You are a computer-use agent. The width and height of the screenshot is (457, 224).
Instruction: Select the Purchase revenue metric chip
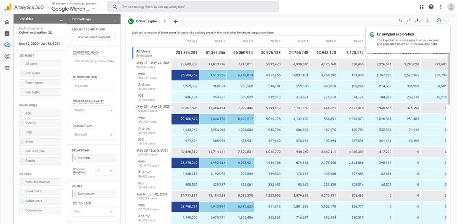(x=40, y=182)
